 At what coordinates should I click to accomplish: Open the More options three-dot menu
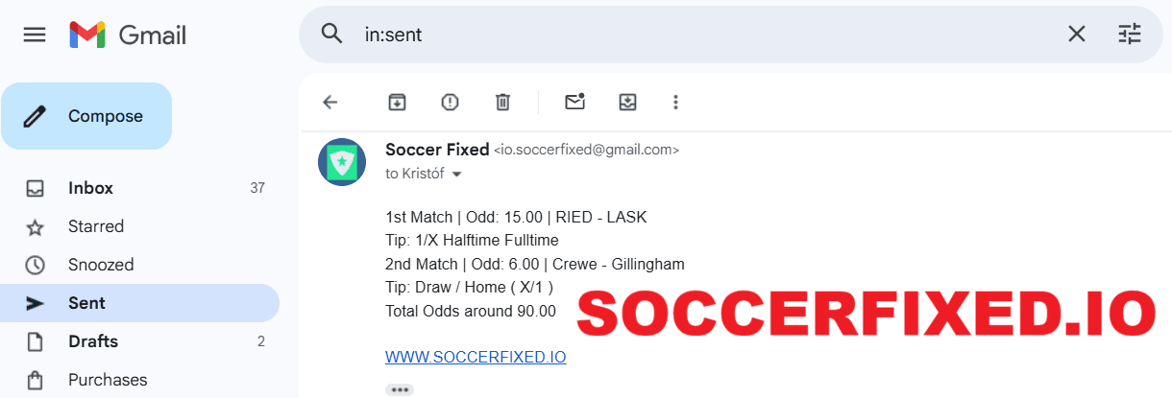point(676,103)
